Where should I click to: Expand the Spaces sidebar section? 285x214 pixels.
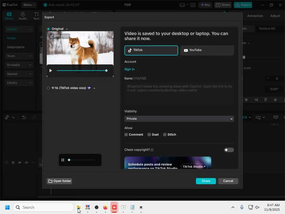(19, 74)
